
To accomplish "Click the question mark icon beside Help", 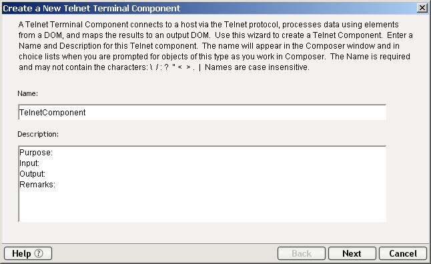I will (x=39, y=253).
